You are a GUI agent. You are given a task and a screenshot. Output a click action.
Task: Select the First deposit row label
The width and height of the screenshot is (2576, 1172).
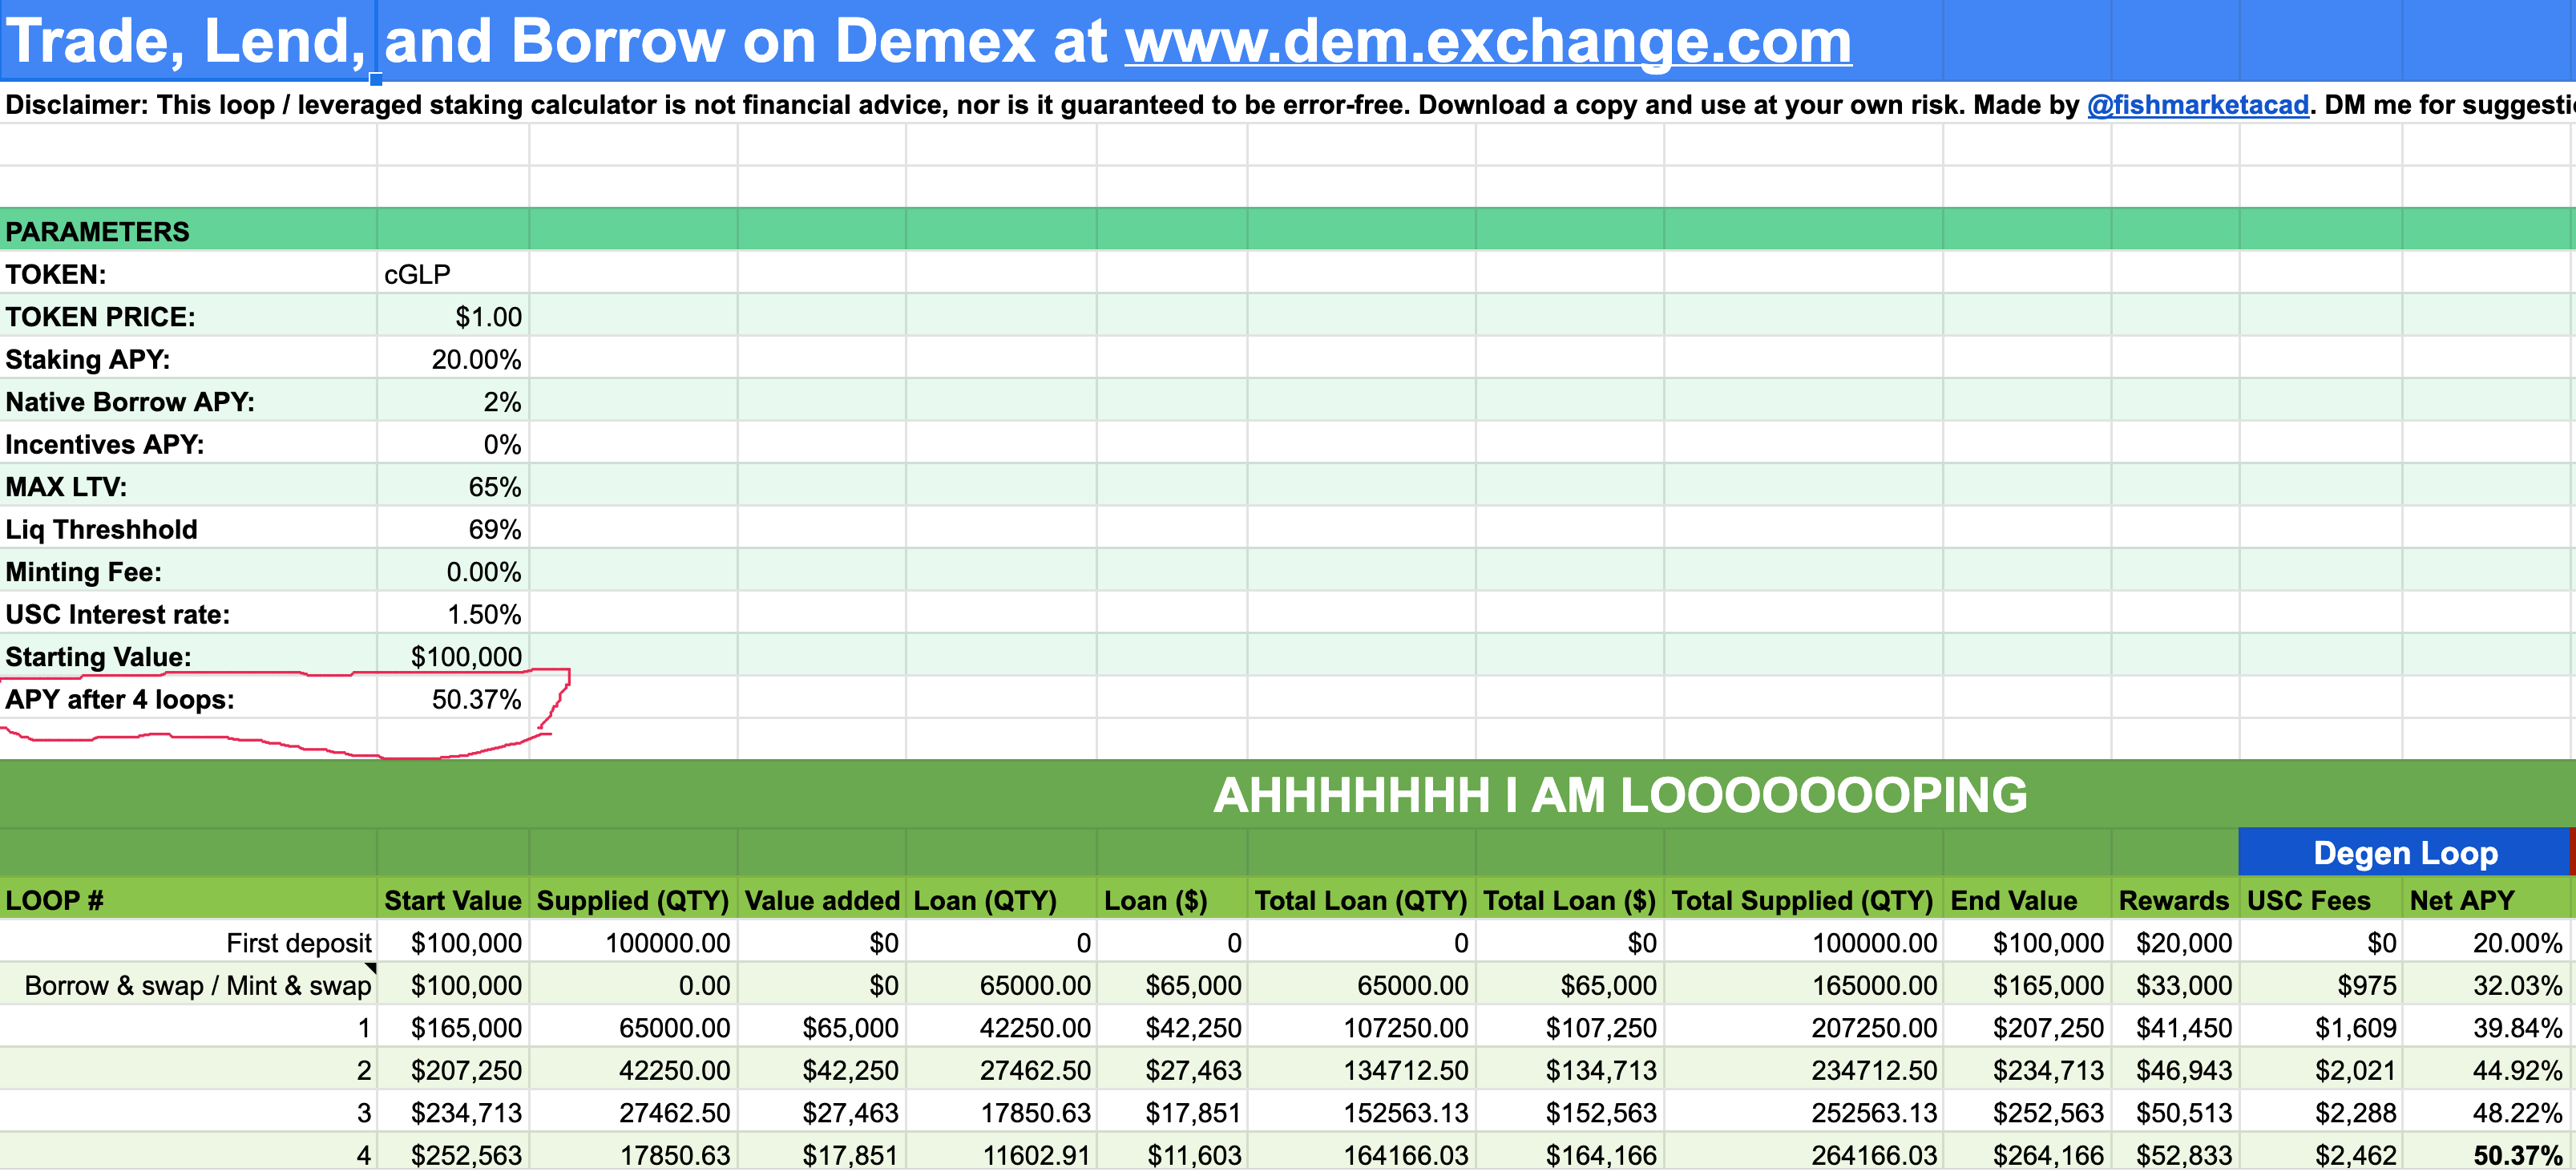pos(188,943)
